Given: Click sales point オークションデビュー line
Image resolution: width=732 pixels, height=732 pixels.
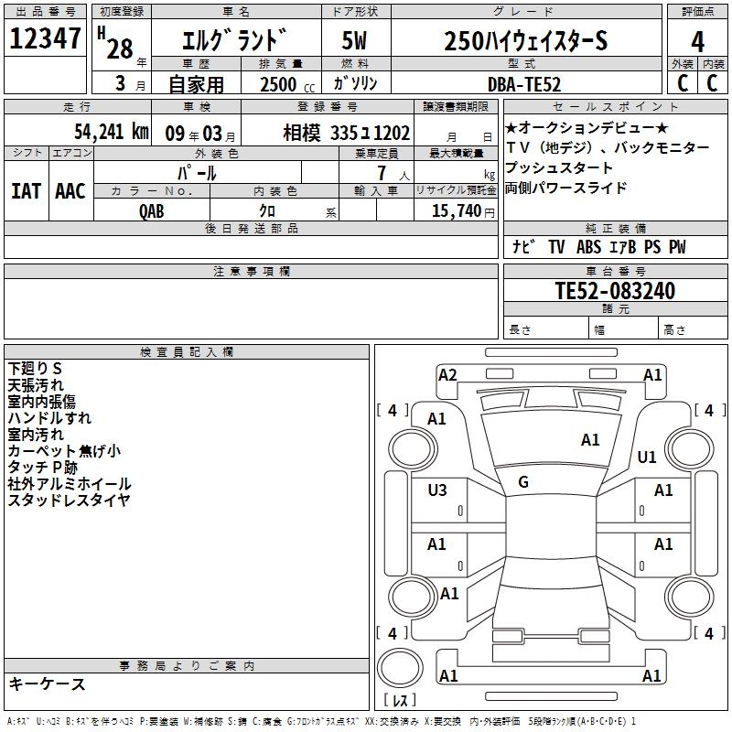Looking at the screenshot, I should 587,127.
